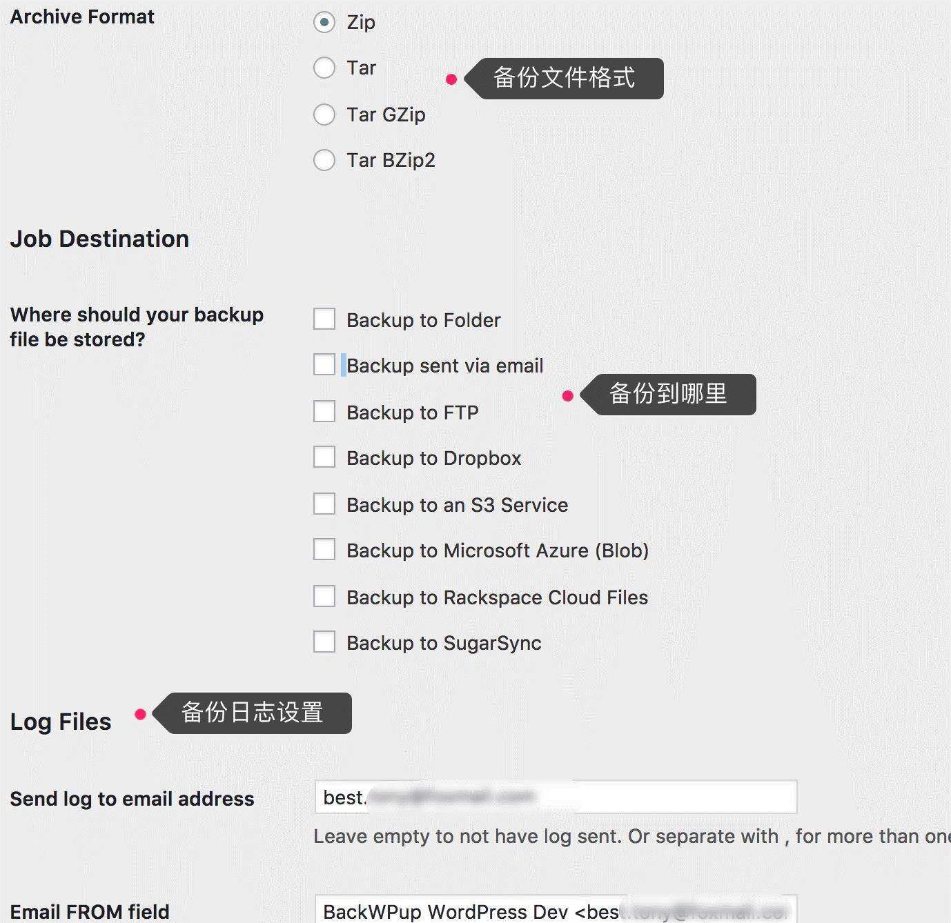Click the 'Send log to email address' label
The image size is (951, 923).
[132, 799]
